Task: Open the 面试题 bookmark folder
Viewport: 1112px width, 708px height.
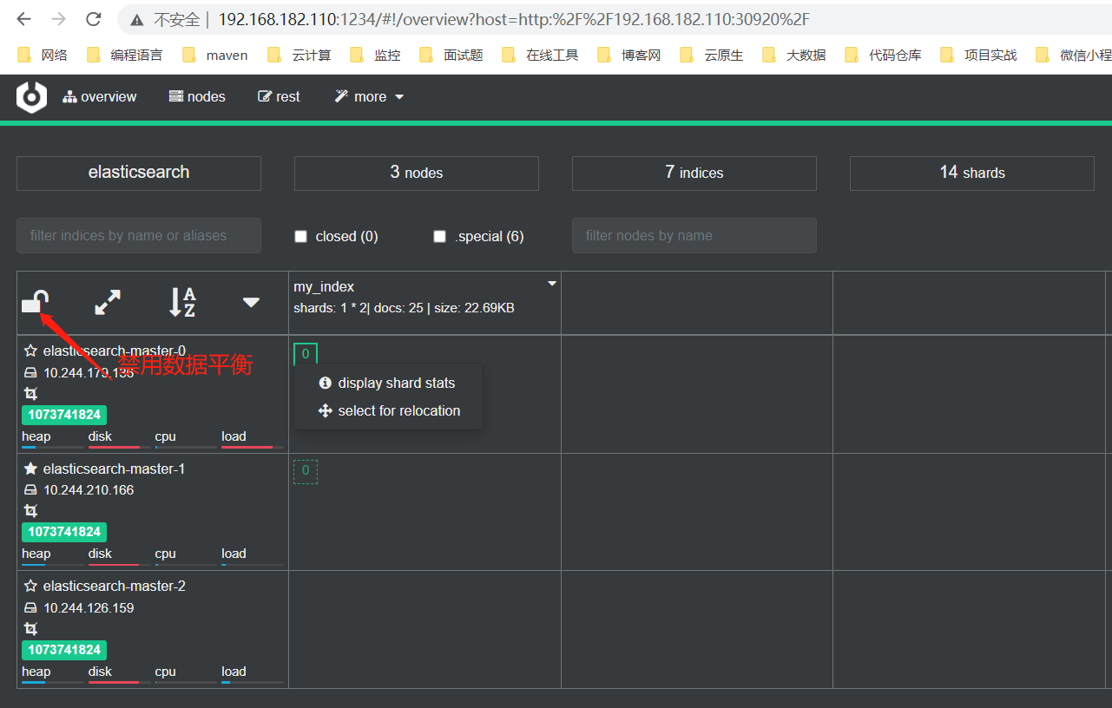Action: (x=451, y=55)
